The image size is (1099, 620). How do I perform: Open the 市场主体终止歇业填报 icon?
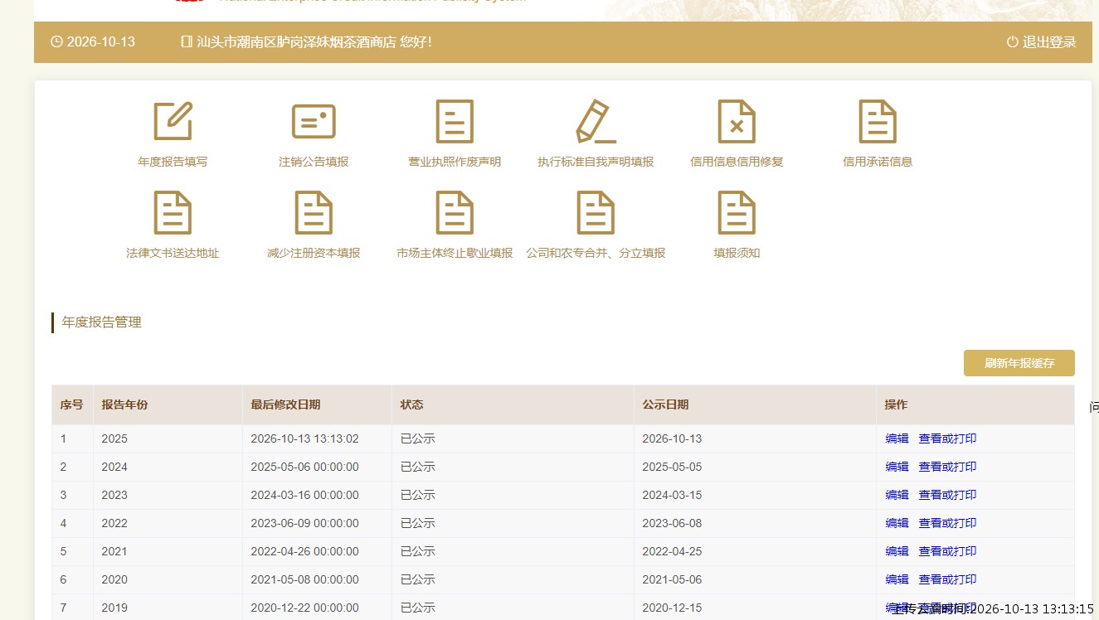[x=455, y=212]
